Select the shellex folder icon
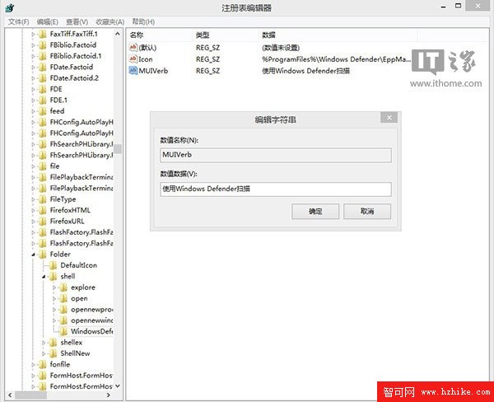Image resolution: width=494 pixels, height=402 pixels. (53, 342)
